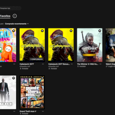Add a new collection with the plus circle icon
This screenshot has width=115, height=115.
click(15, 16)
